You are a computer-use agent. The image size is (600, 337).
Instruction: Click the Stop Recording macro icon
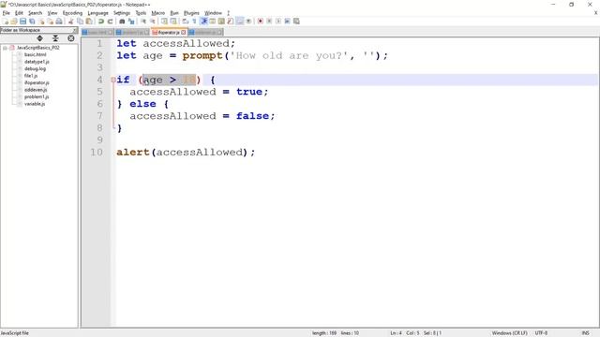(x=269, y=21)
